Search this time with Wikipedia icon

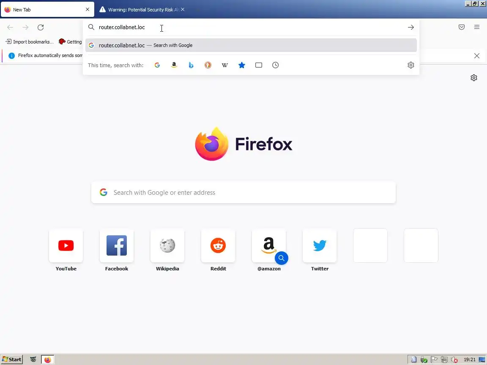(225, 65)
